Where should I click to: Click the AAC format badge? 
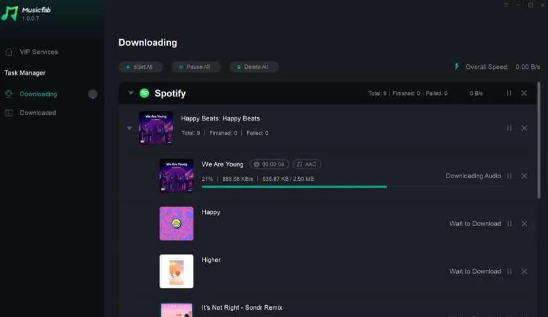tap(307, 164)
